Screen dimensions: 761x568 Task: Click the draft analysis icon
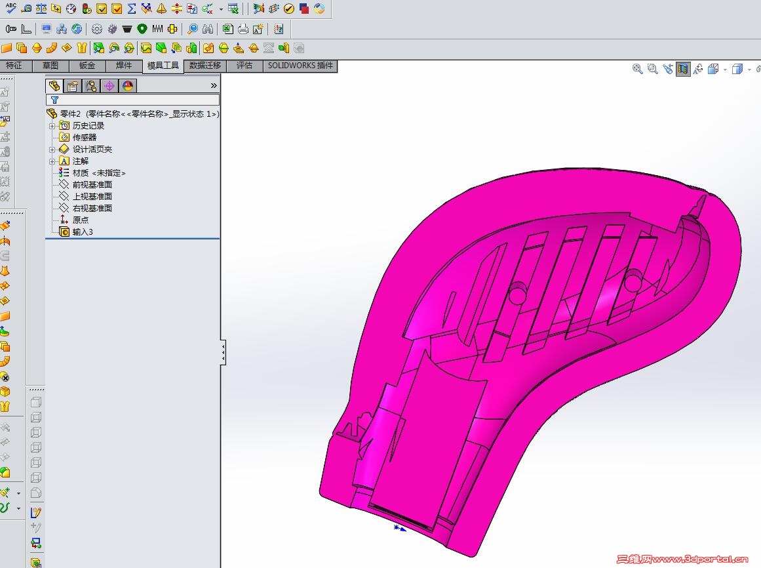(98, 48)
